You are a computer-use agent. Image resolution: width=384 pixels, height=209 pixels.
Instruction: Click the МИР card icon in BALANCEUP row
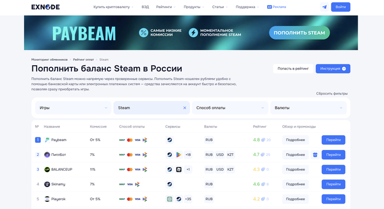122,170
